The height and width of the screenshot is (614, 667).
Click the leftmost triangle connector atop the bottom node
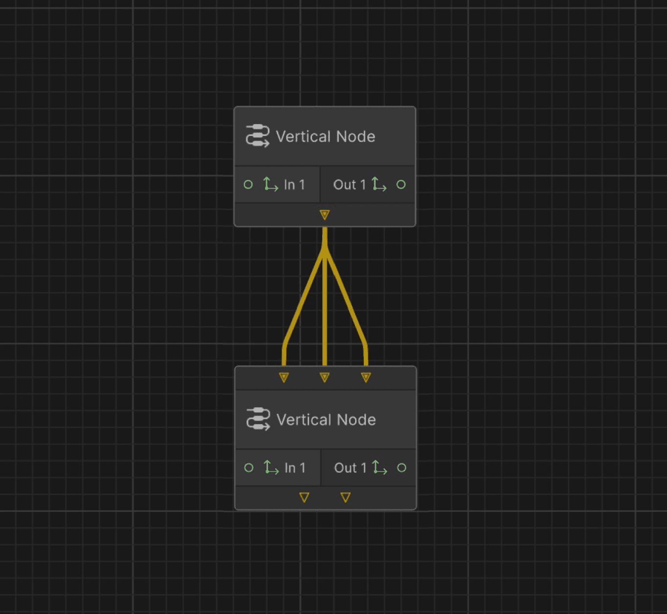click(284, 376)
